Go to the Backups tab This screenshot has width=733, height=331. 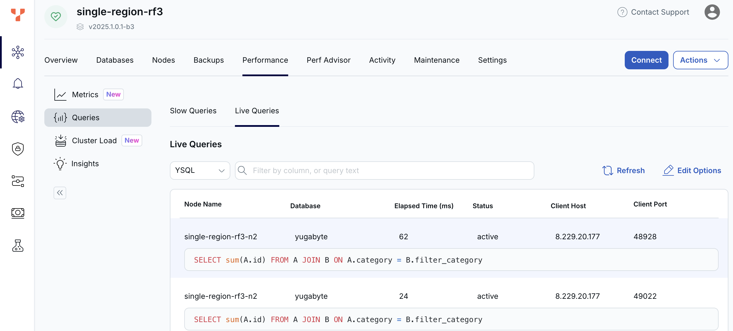click(208, 60)
